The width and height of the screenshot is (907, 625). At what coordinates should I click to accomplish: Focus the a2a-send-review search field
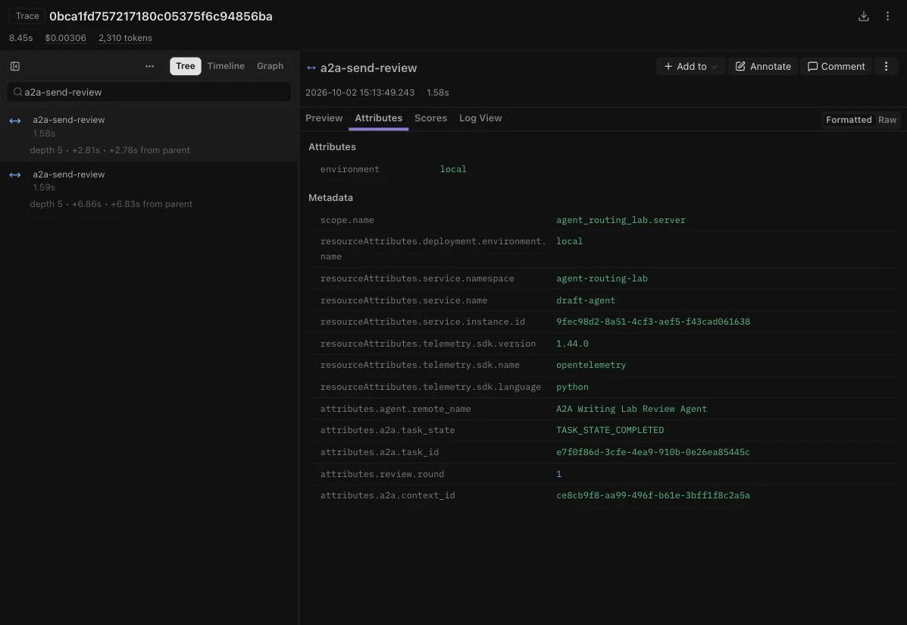(x=149, y=92)
